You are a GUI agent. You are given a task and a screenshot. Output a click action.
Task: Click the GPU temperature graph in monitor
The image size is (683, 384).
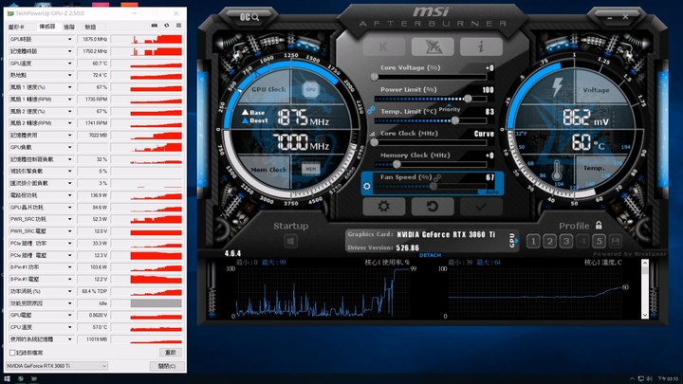535,292
